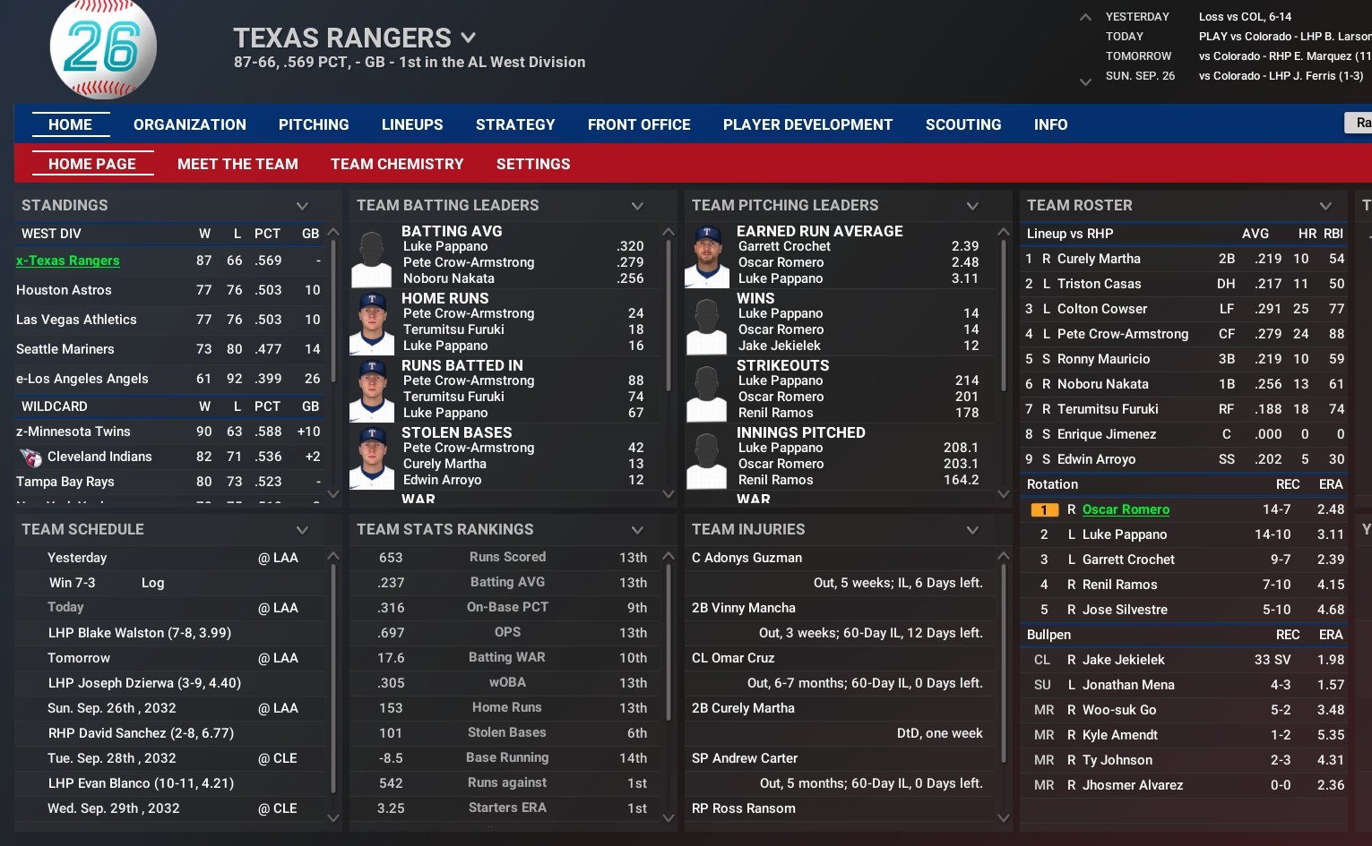Open the Info menu
This screenshot has width=1372, height=846.
pos(1050,124)
